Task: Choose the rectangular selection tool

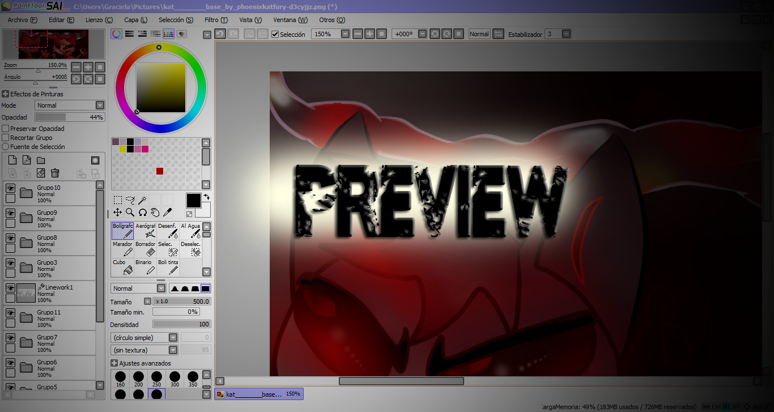Action: pos(117,199)
